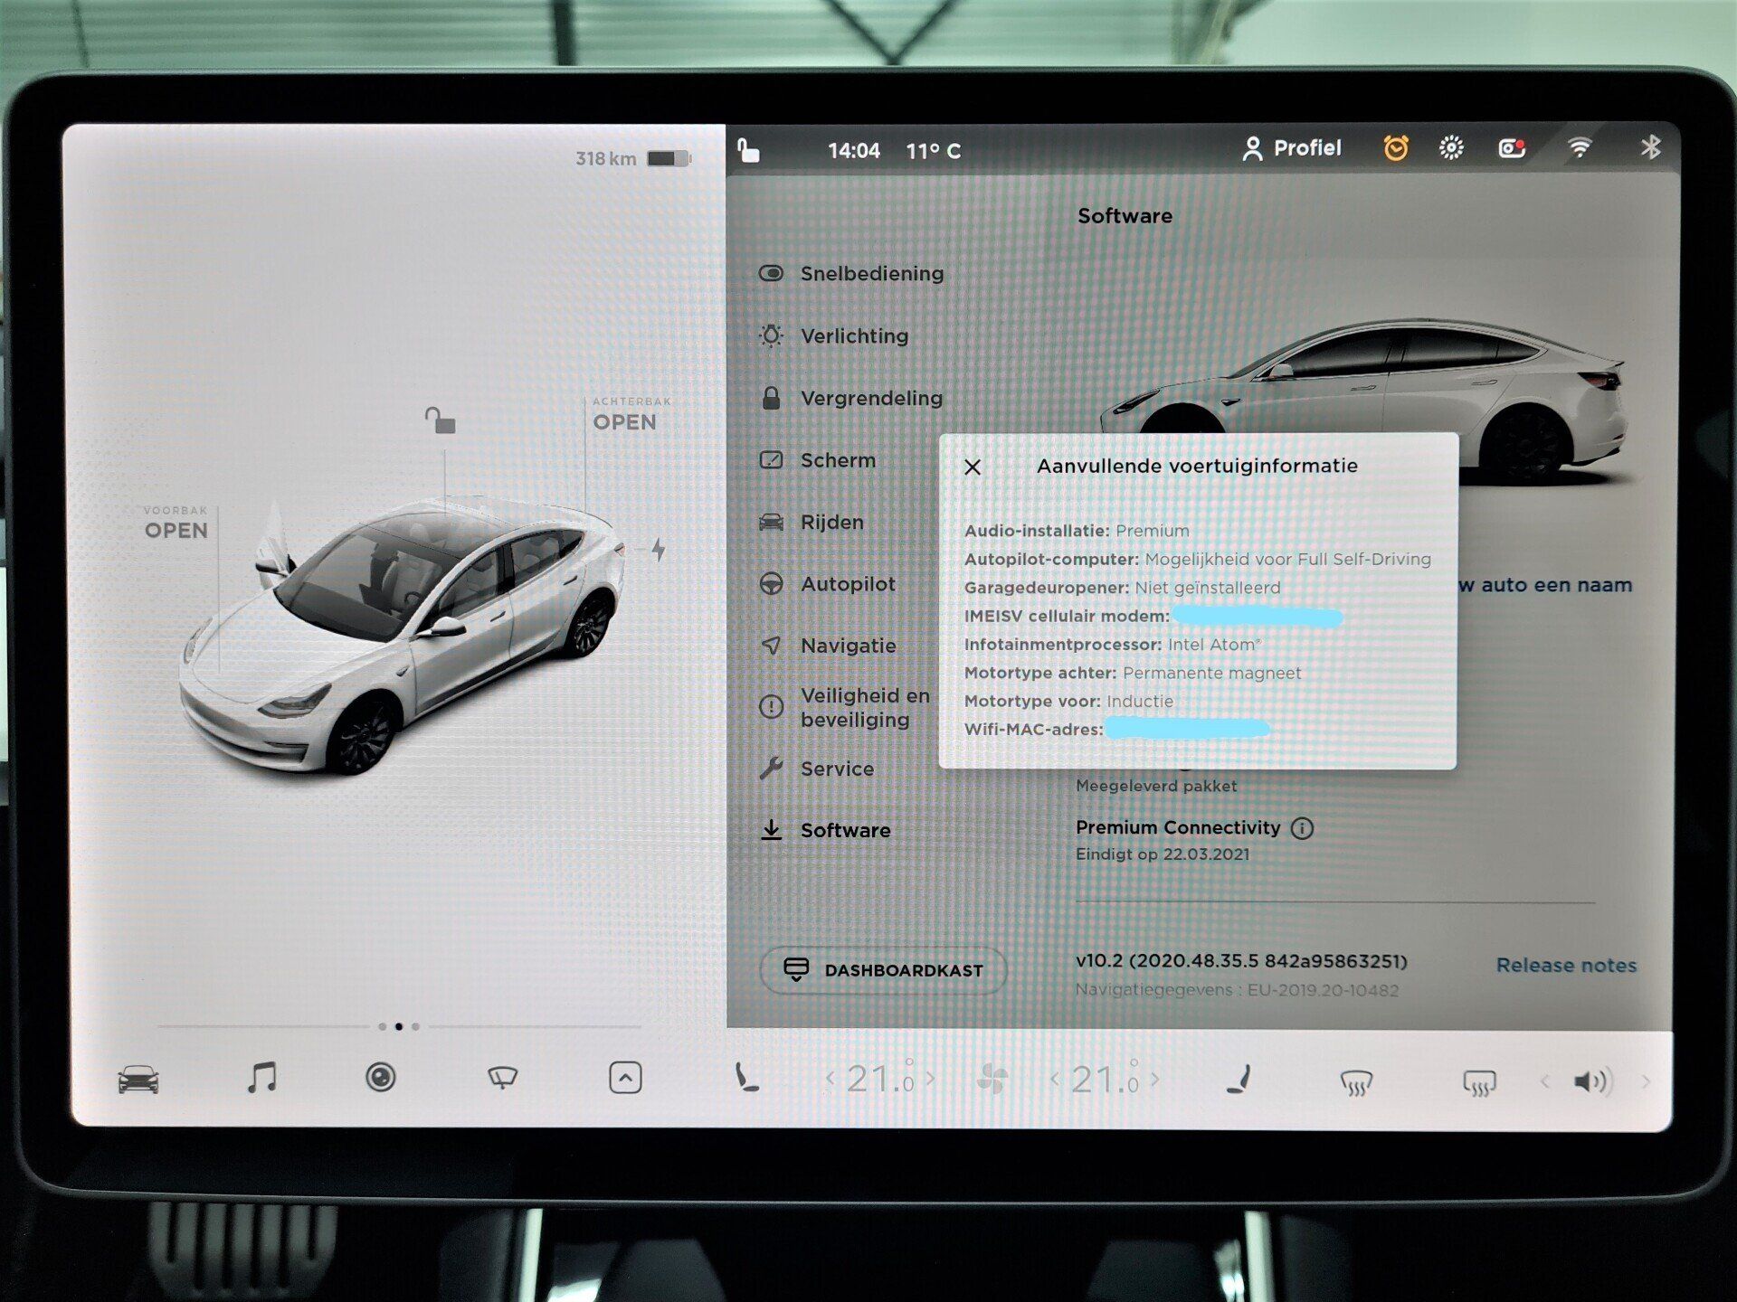Select the Autopilot menu item

click(848, 583)
